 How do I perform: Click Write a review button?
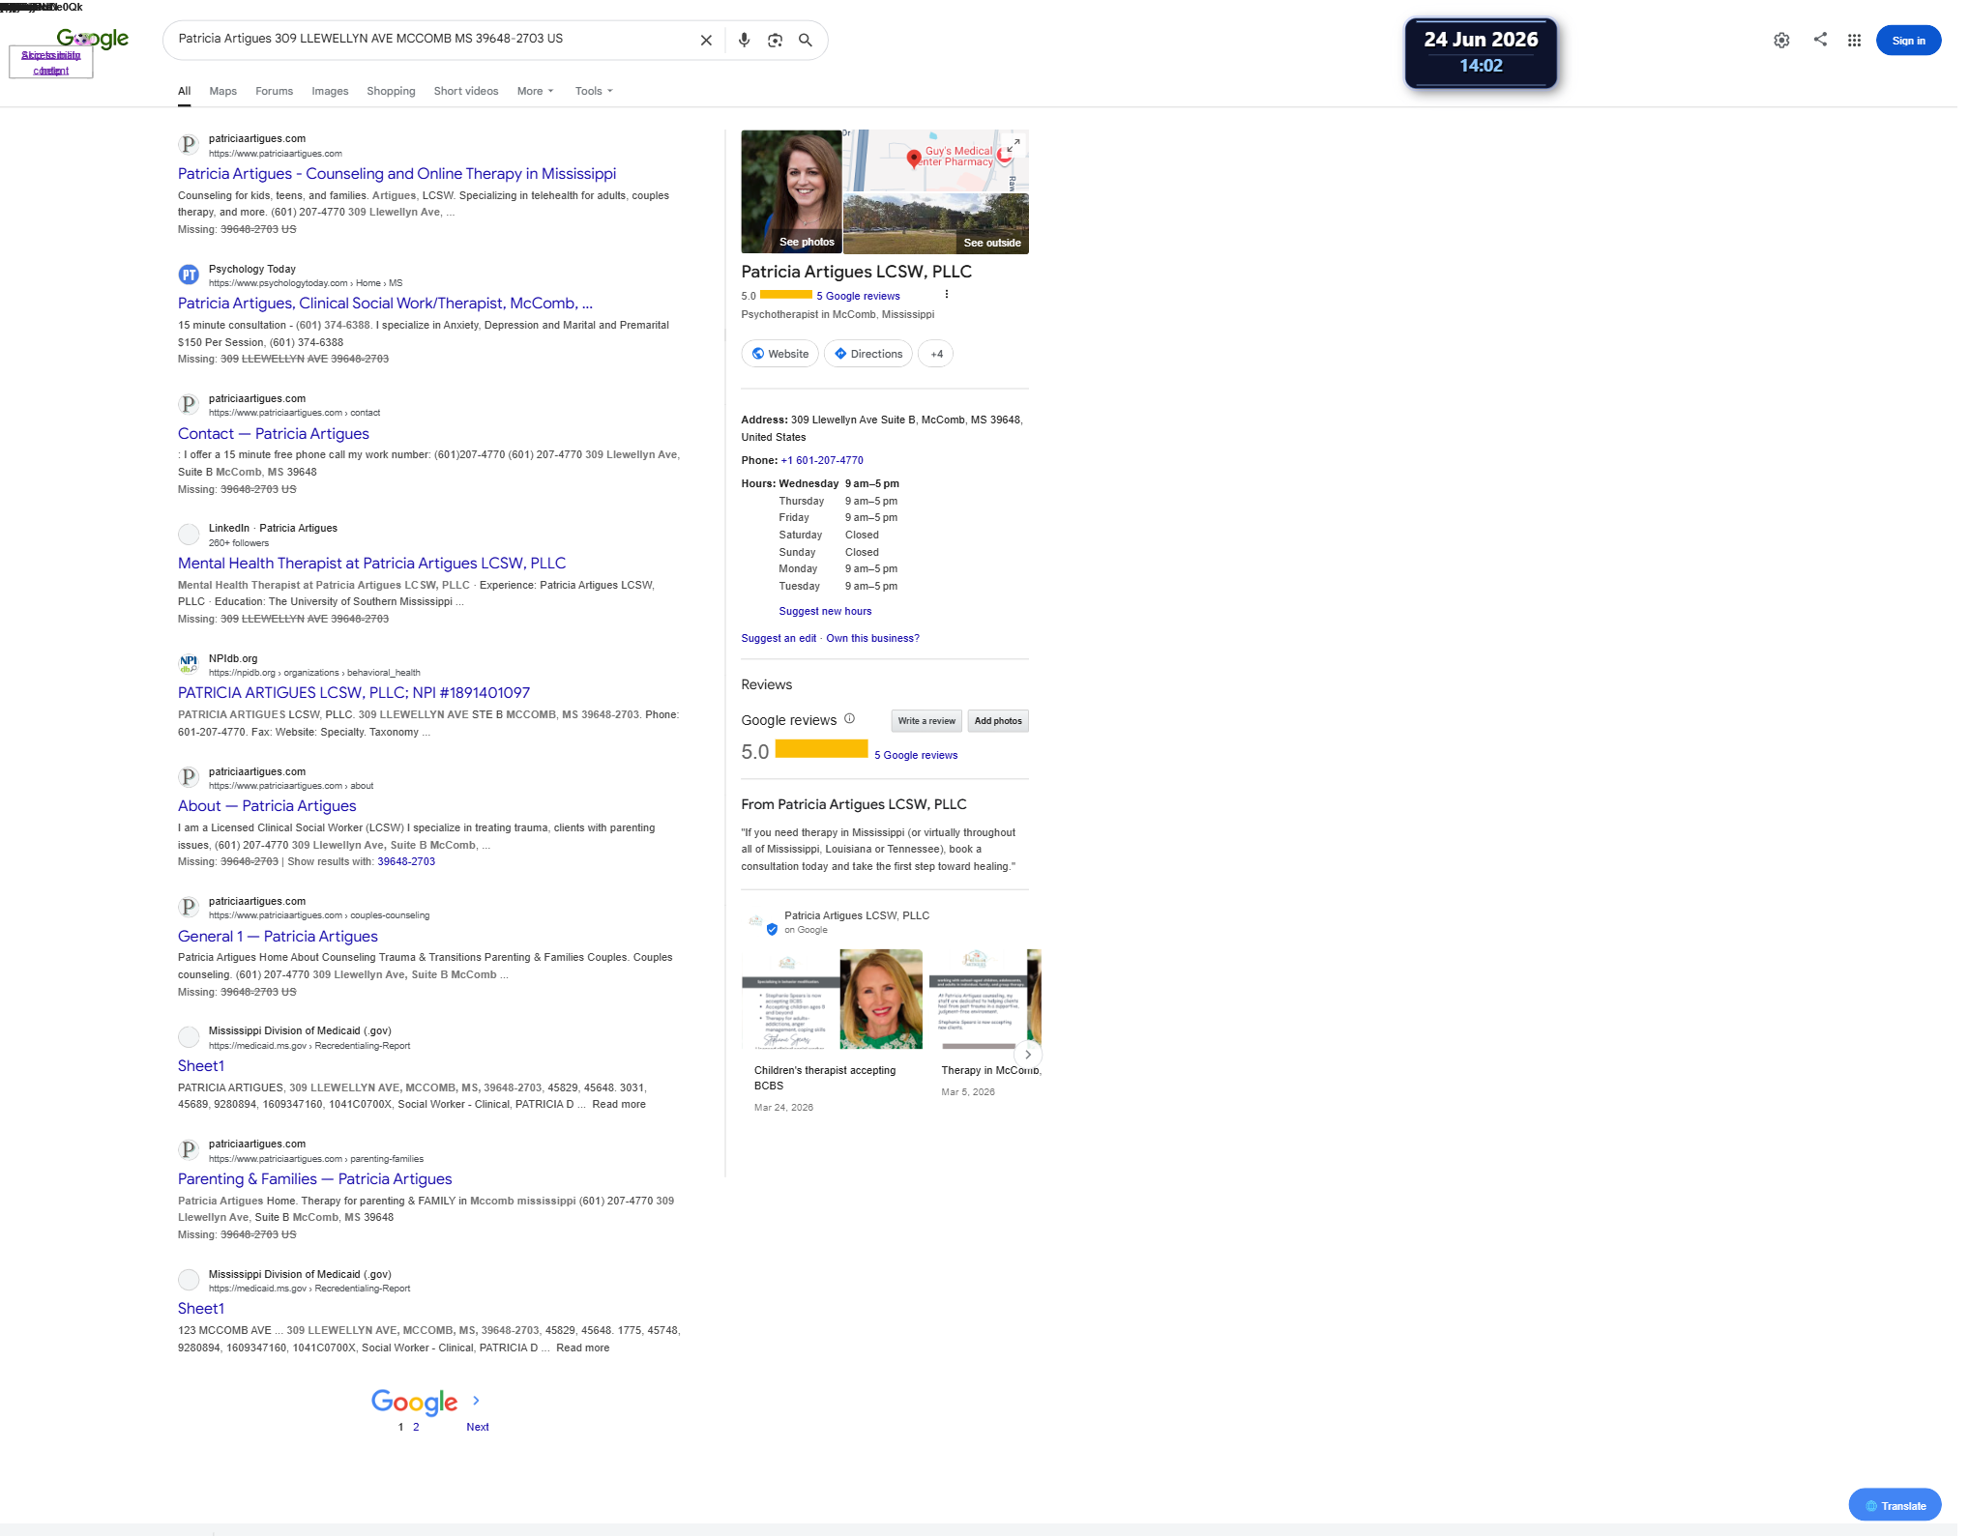926,721
